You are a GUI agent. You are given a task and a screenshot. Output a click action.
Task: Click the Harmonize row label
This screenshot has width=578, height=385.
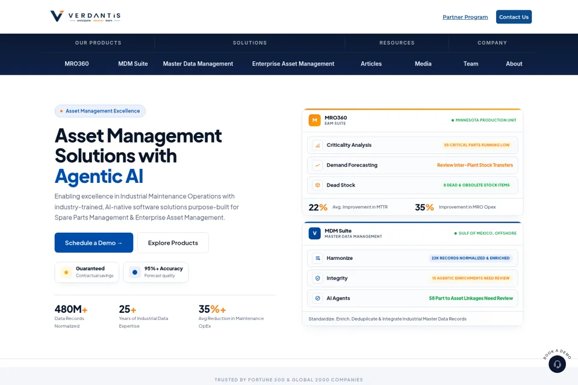click(340, 258)
